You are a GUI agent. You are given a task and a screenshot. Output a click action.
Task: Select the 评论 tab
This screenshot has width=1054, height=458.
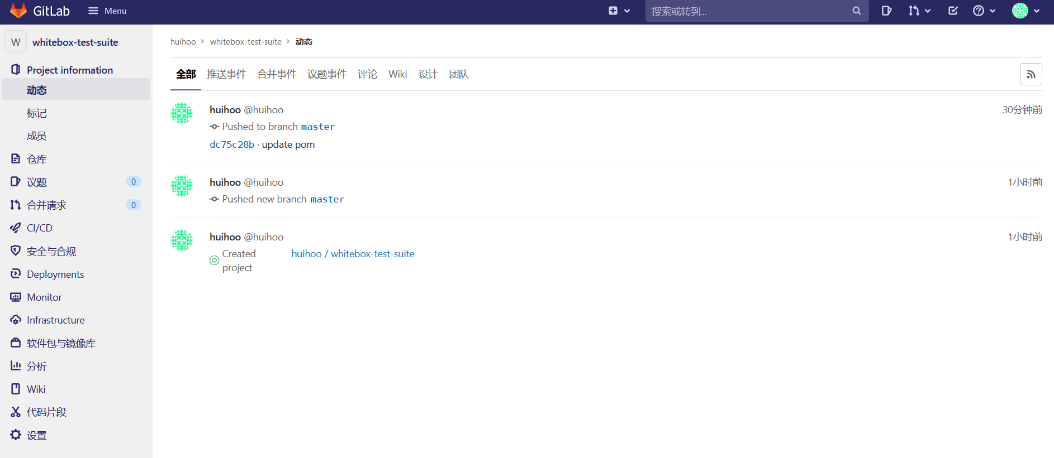pos(367,74)
